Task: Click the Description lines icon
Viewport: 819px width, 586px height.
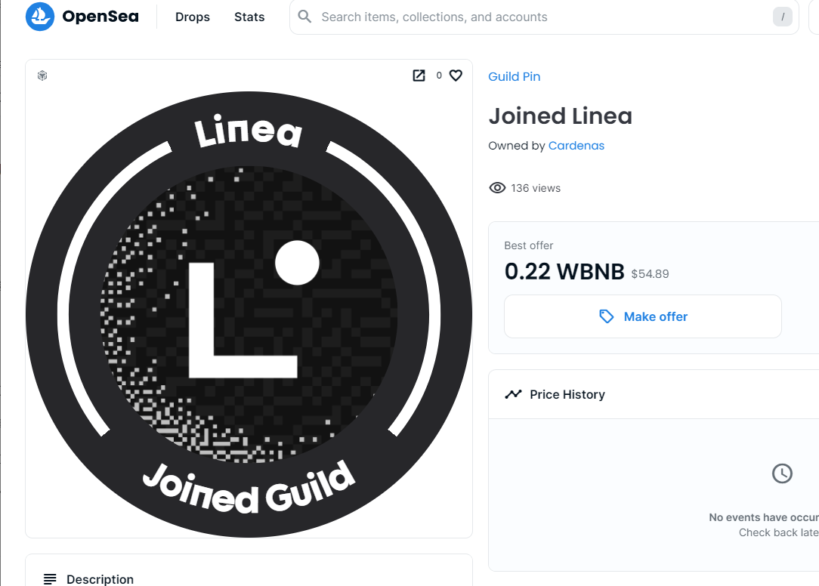Action: click(50, 578)
